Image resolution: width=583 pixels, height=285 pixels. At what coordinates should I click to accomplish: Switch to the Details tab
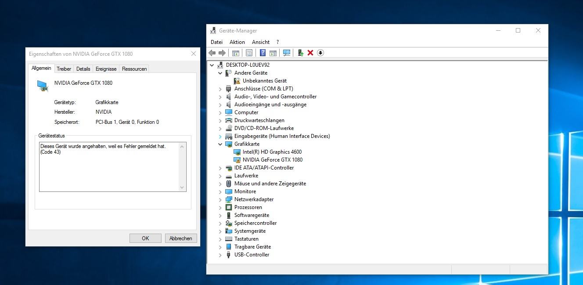pyautogui.click(x=83, y=69)
